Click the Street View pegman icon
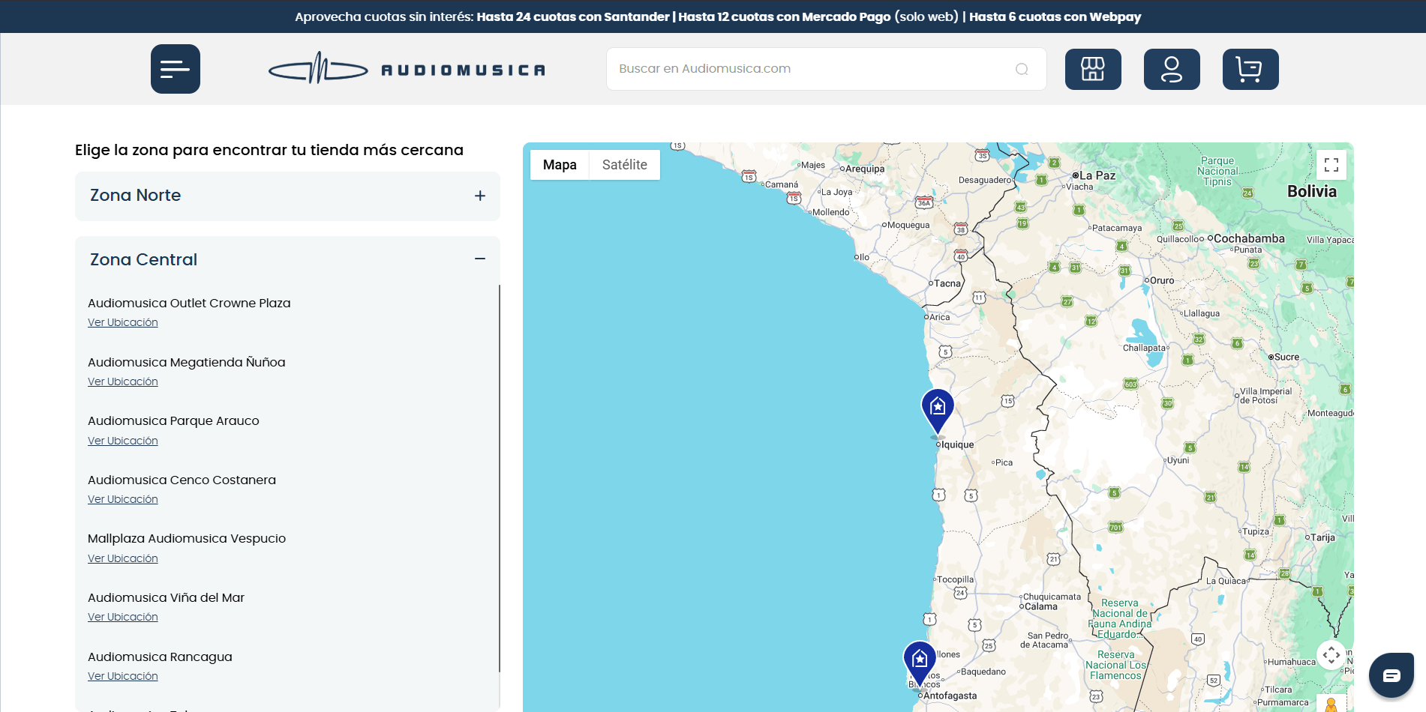 point(1331,705)
